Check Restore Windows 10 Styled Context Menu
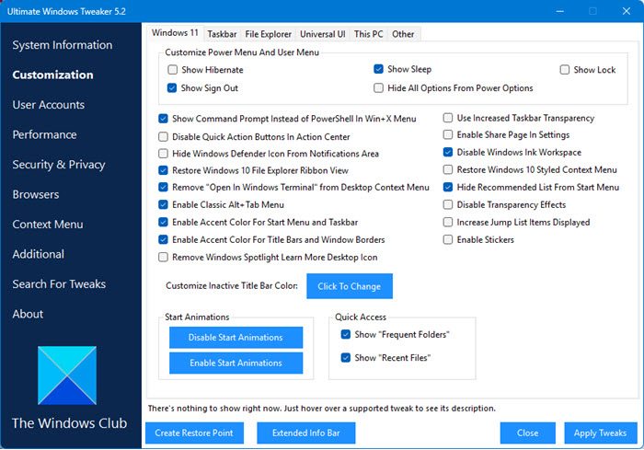 [448, 169]
